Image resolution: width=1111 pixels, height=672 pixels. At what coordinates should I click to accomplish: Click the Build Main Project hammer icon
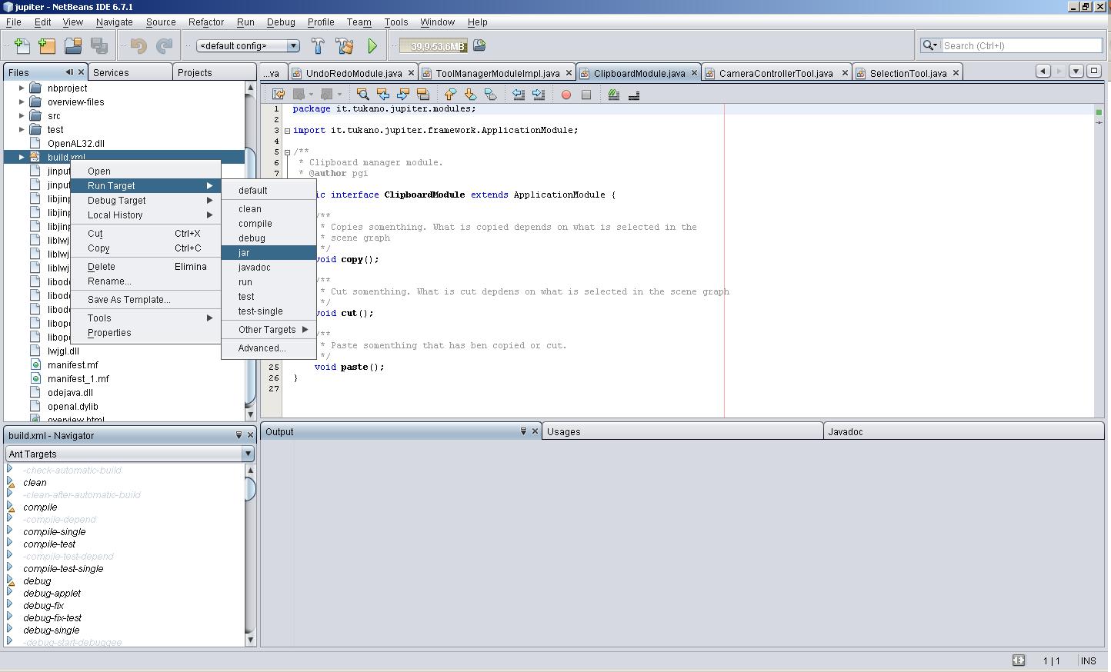tap(318, 46)
